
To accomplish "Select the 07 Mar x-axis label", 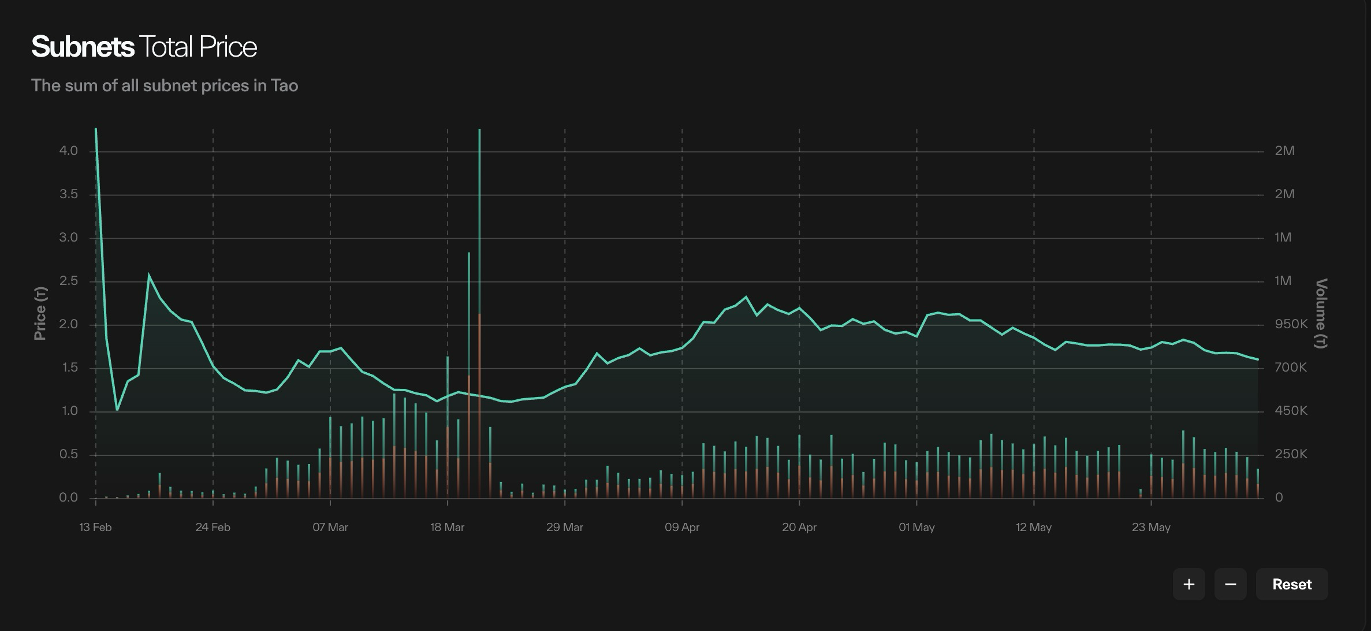I will click(x=330, y=527).
